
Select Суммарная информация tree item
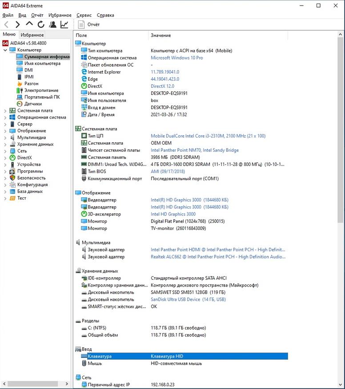(x=43, y=57)
